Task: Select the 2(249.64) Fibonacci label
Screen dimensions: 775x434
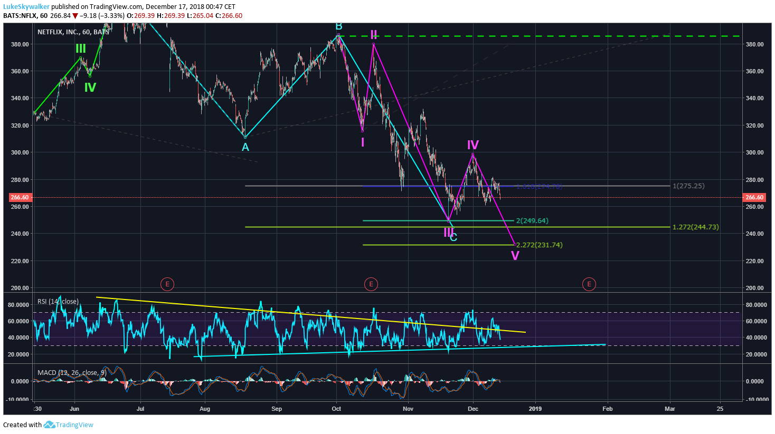Action: pyautogui.click(x=532, y=221)
